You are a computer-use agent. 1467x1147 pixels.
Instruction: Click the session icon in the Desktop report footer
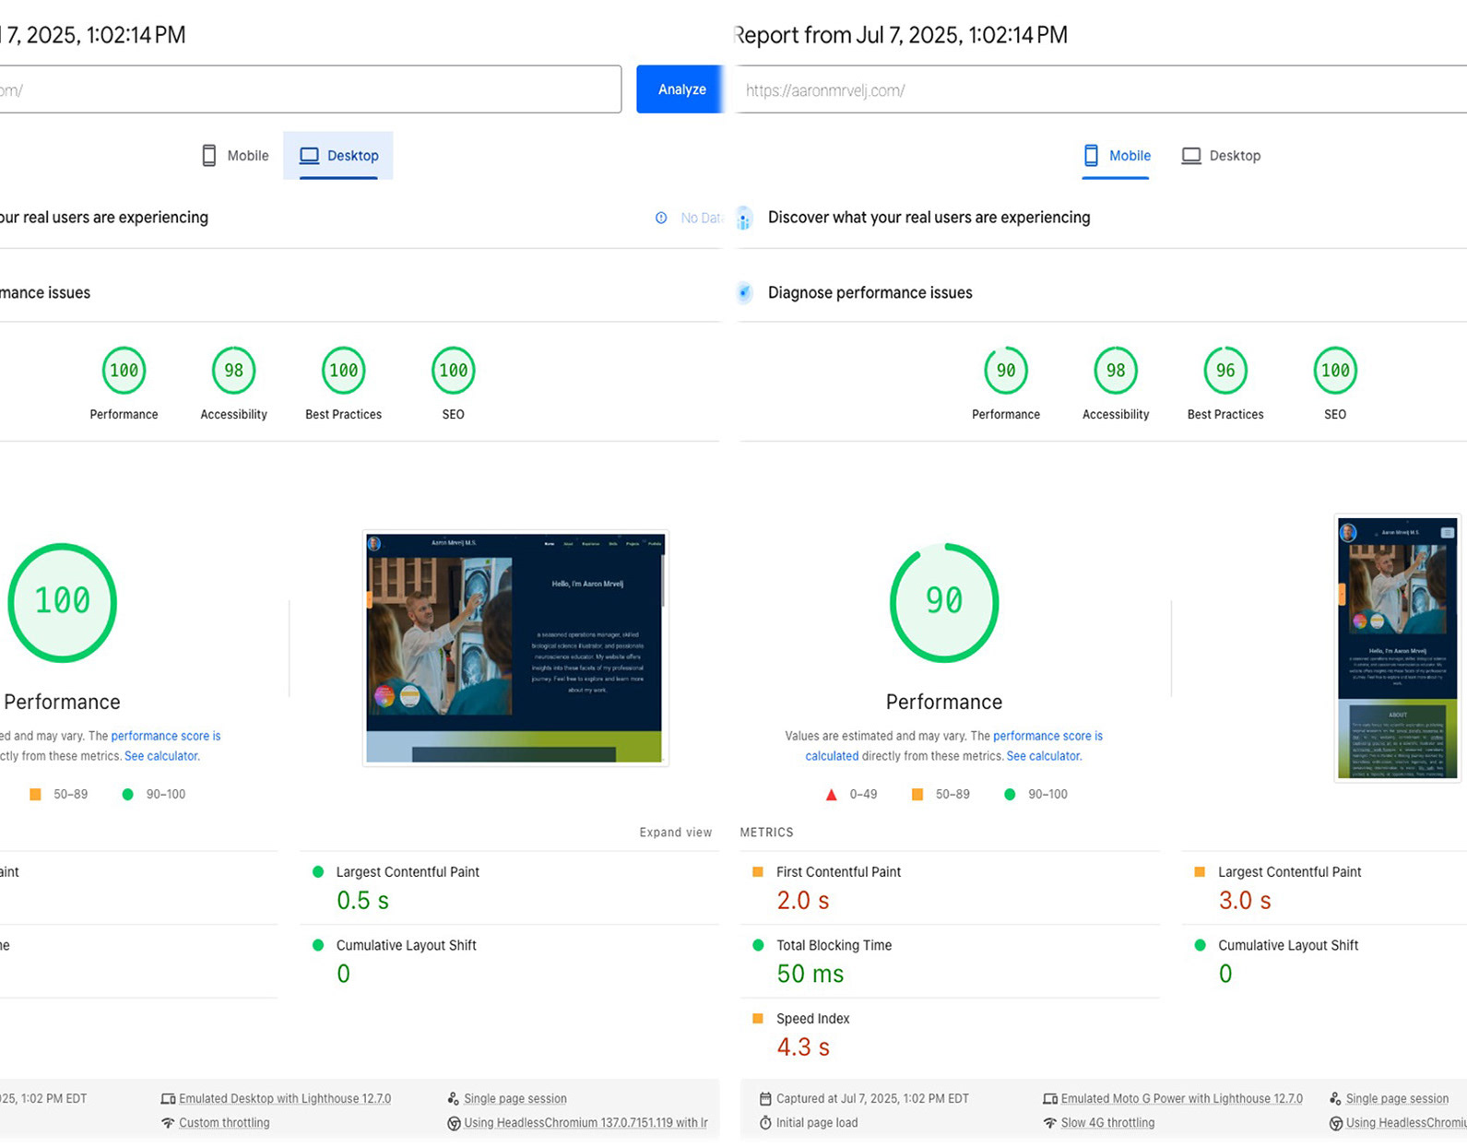coord(453,1099)
